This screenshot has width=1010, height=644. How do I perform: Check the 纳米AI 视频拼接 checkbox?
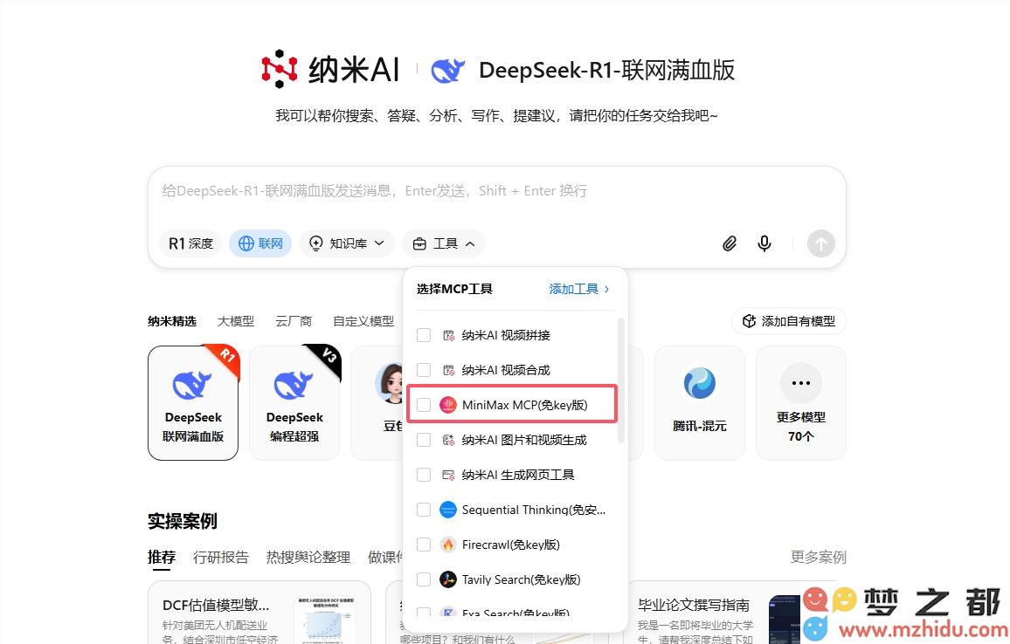424,335
